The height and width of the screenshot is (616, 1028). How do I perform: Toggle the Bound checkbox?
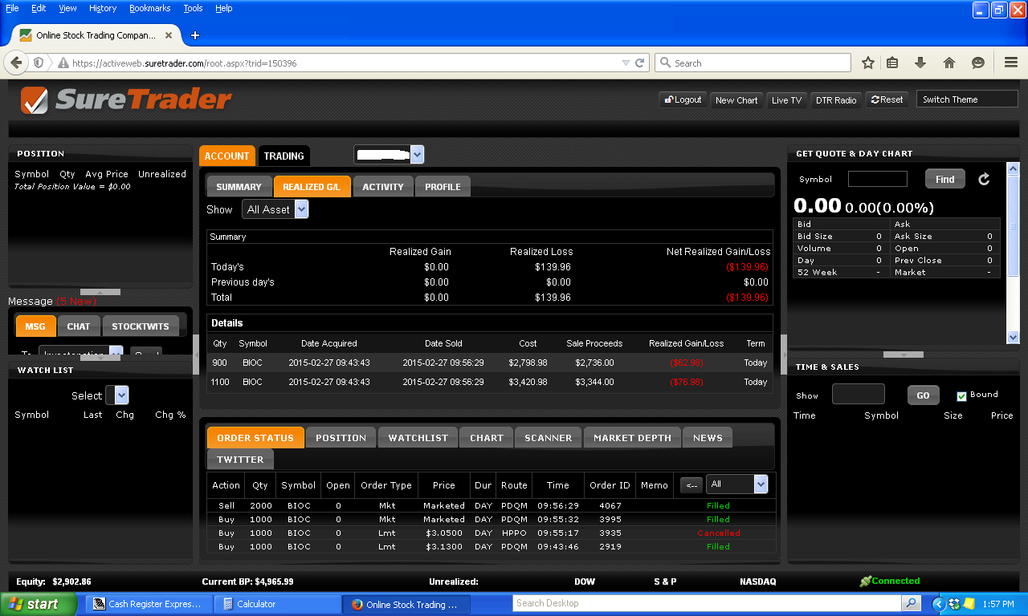coord(961,395)
